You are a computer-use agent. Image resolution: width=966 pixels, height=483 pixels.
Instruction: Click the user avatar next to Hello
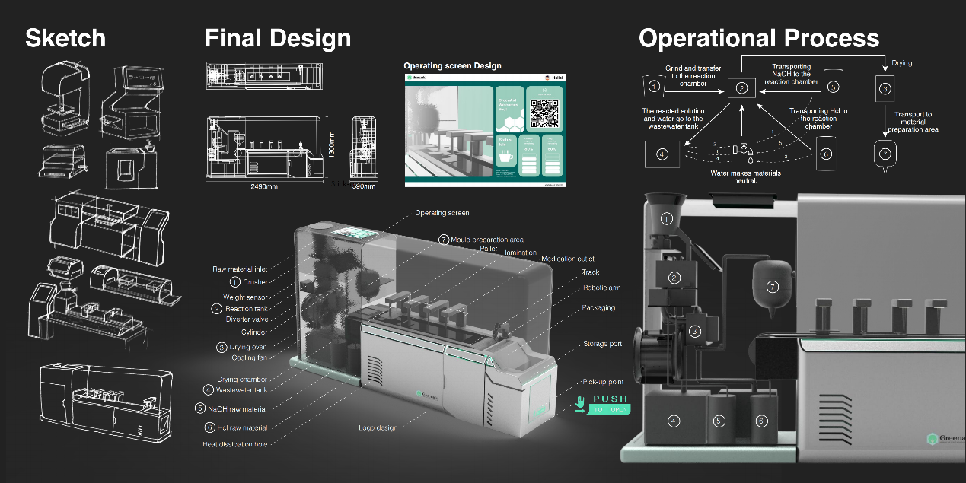pos(548,78)
